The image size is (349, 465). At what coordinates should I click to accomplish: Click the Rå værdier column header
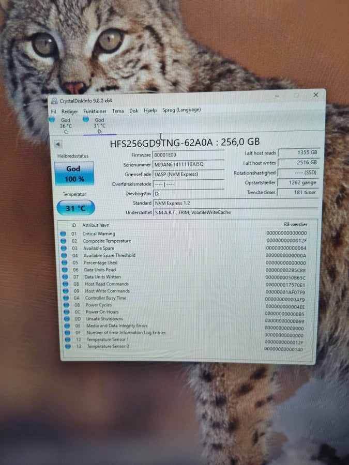click(295, 225)
